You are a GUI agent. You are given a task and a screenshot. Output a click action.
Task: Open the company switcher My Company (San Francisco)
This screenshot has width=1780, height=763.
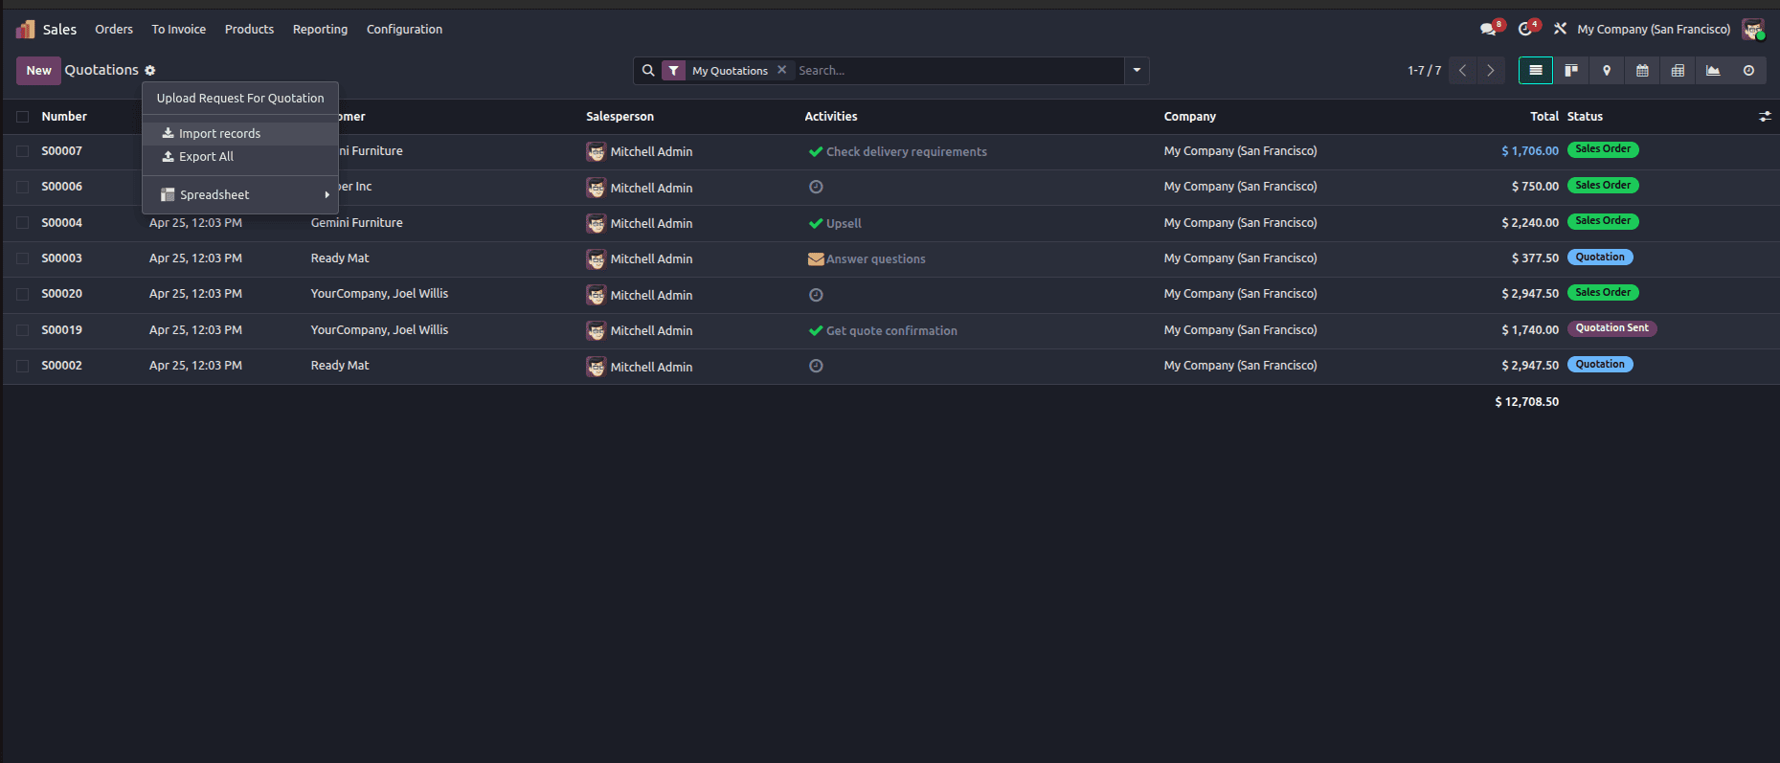pos(1654,30)
